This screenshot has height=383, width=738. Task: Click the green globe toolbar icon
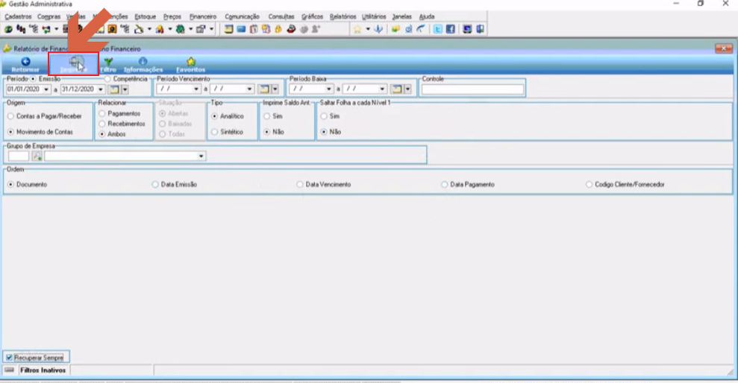[x=180, y=29]
